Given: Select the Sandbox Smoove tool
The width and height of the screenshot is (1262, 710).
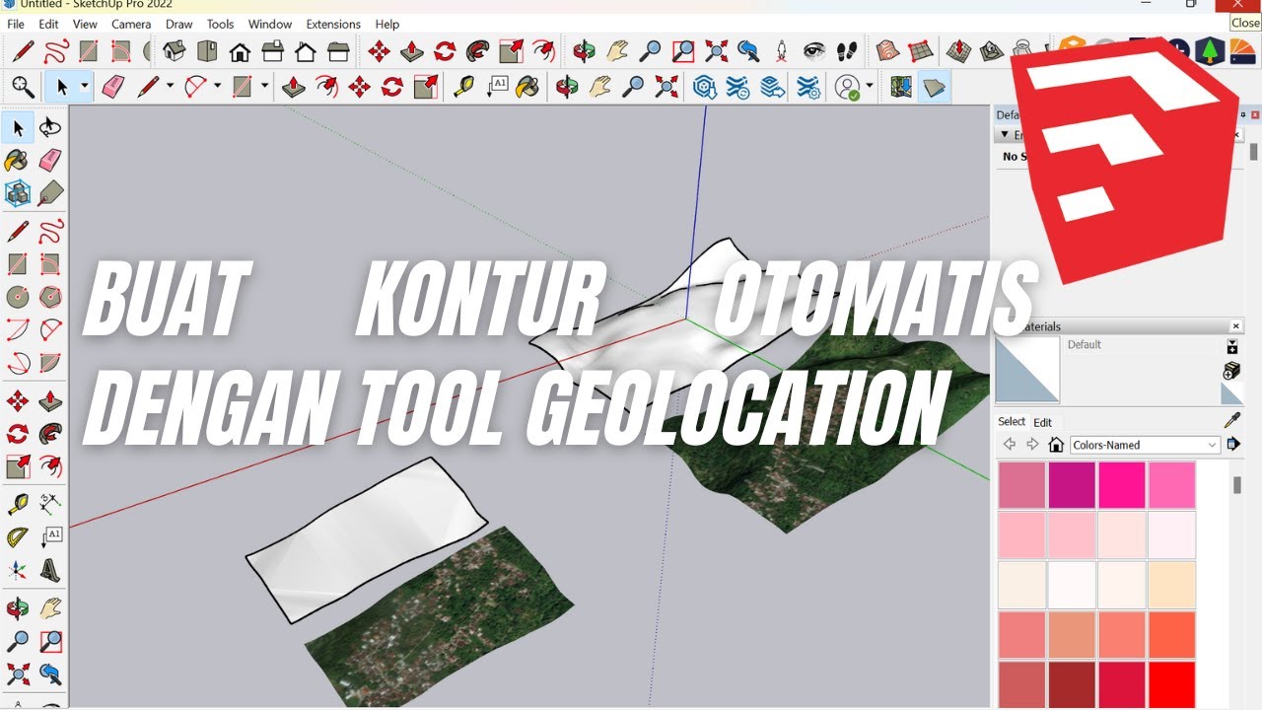Looking at the screenshot, I should click(958, 50).
